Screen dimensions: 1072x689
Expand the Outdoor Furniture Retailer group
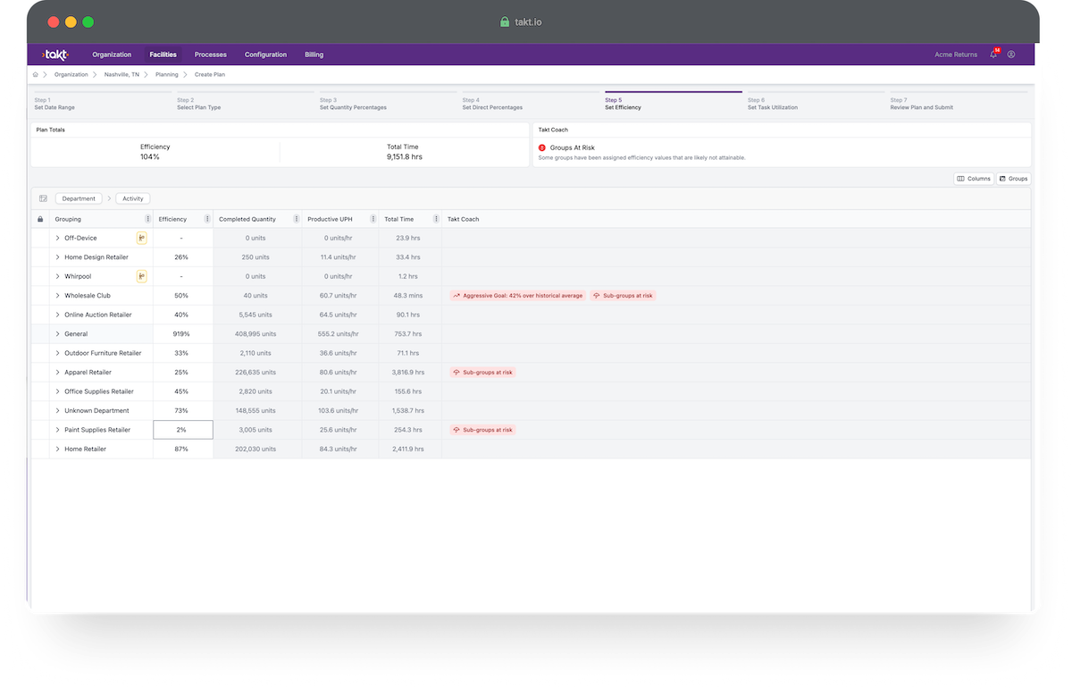(57, 353)
